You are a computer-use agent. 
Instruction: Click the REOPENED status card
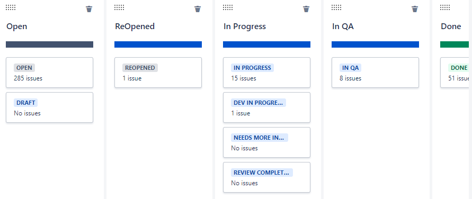pyautogui.click(x=158, y=73)
